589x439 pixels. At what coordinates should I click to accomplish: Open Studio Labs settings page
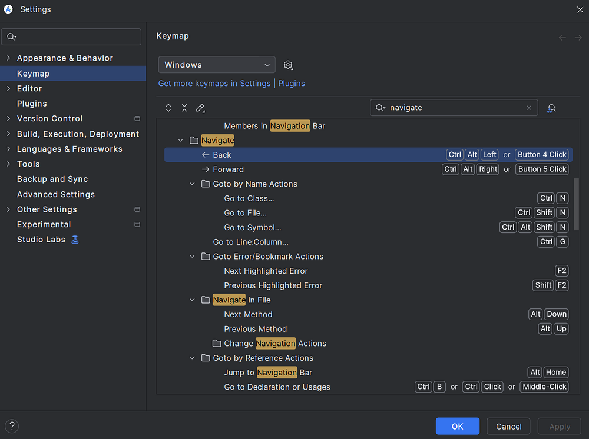[41, 240]
